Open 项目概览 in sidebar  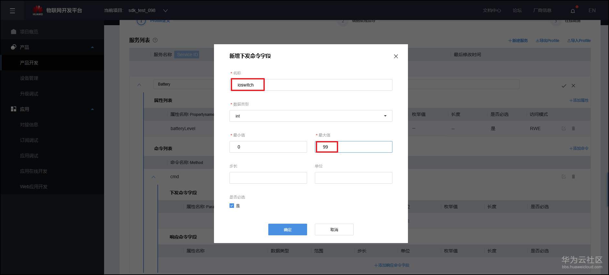coord(29,32)
